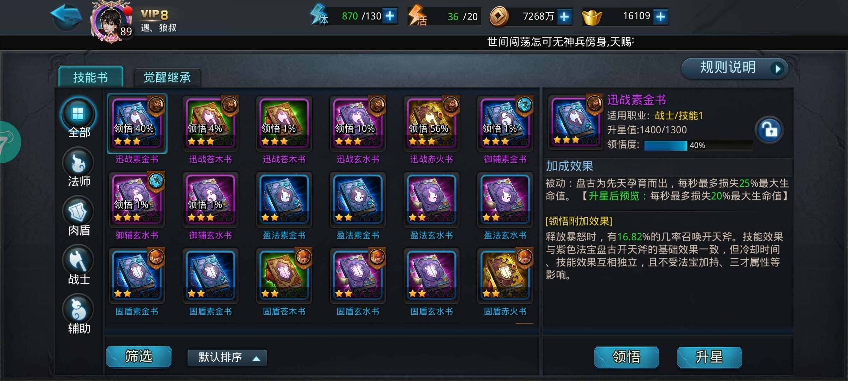The image size is (848, 381).
Task: Open the player avatar with level 89
Action: point(111,22)
